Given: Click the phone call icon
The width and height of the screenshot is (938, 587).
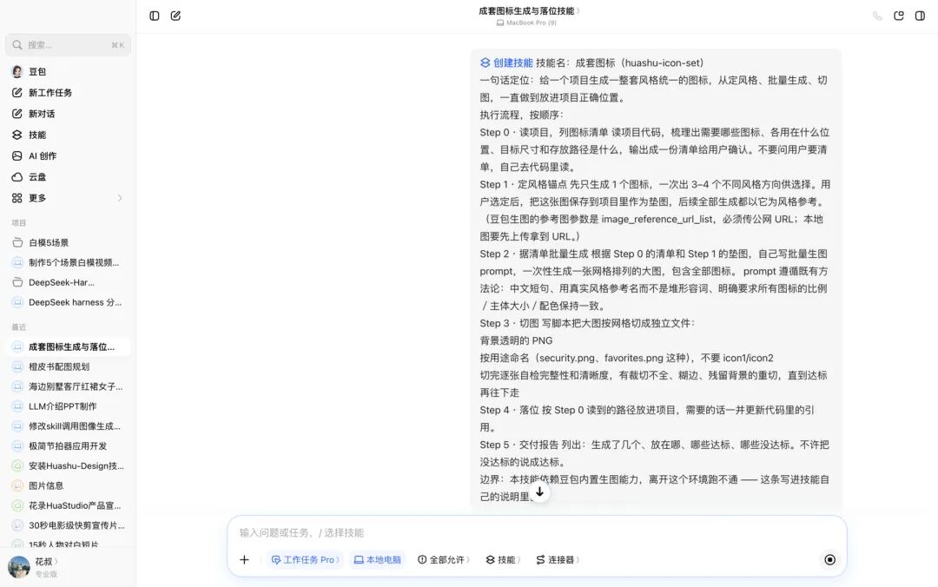Looking at the screenshot, I should point(877,16).
